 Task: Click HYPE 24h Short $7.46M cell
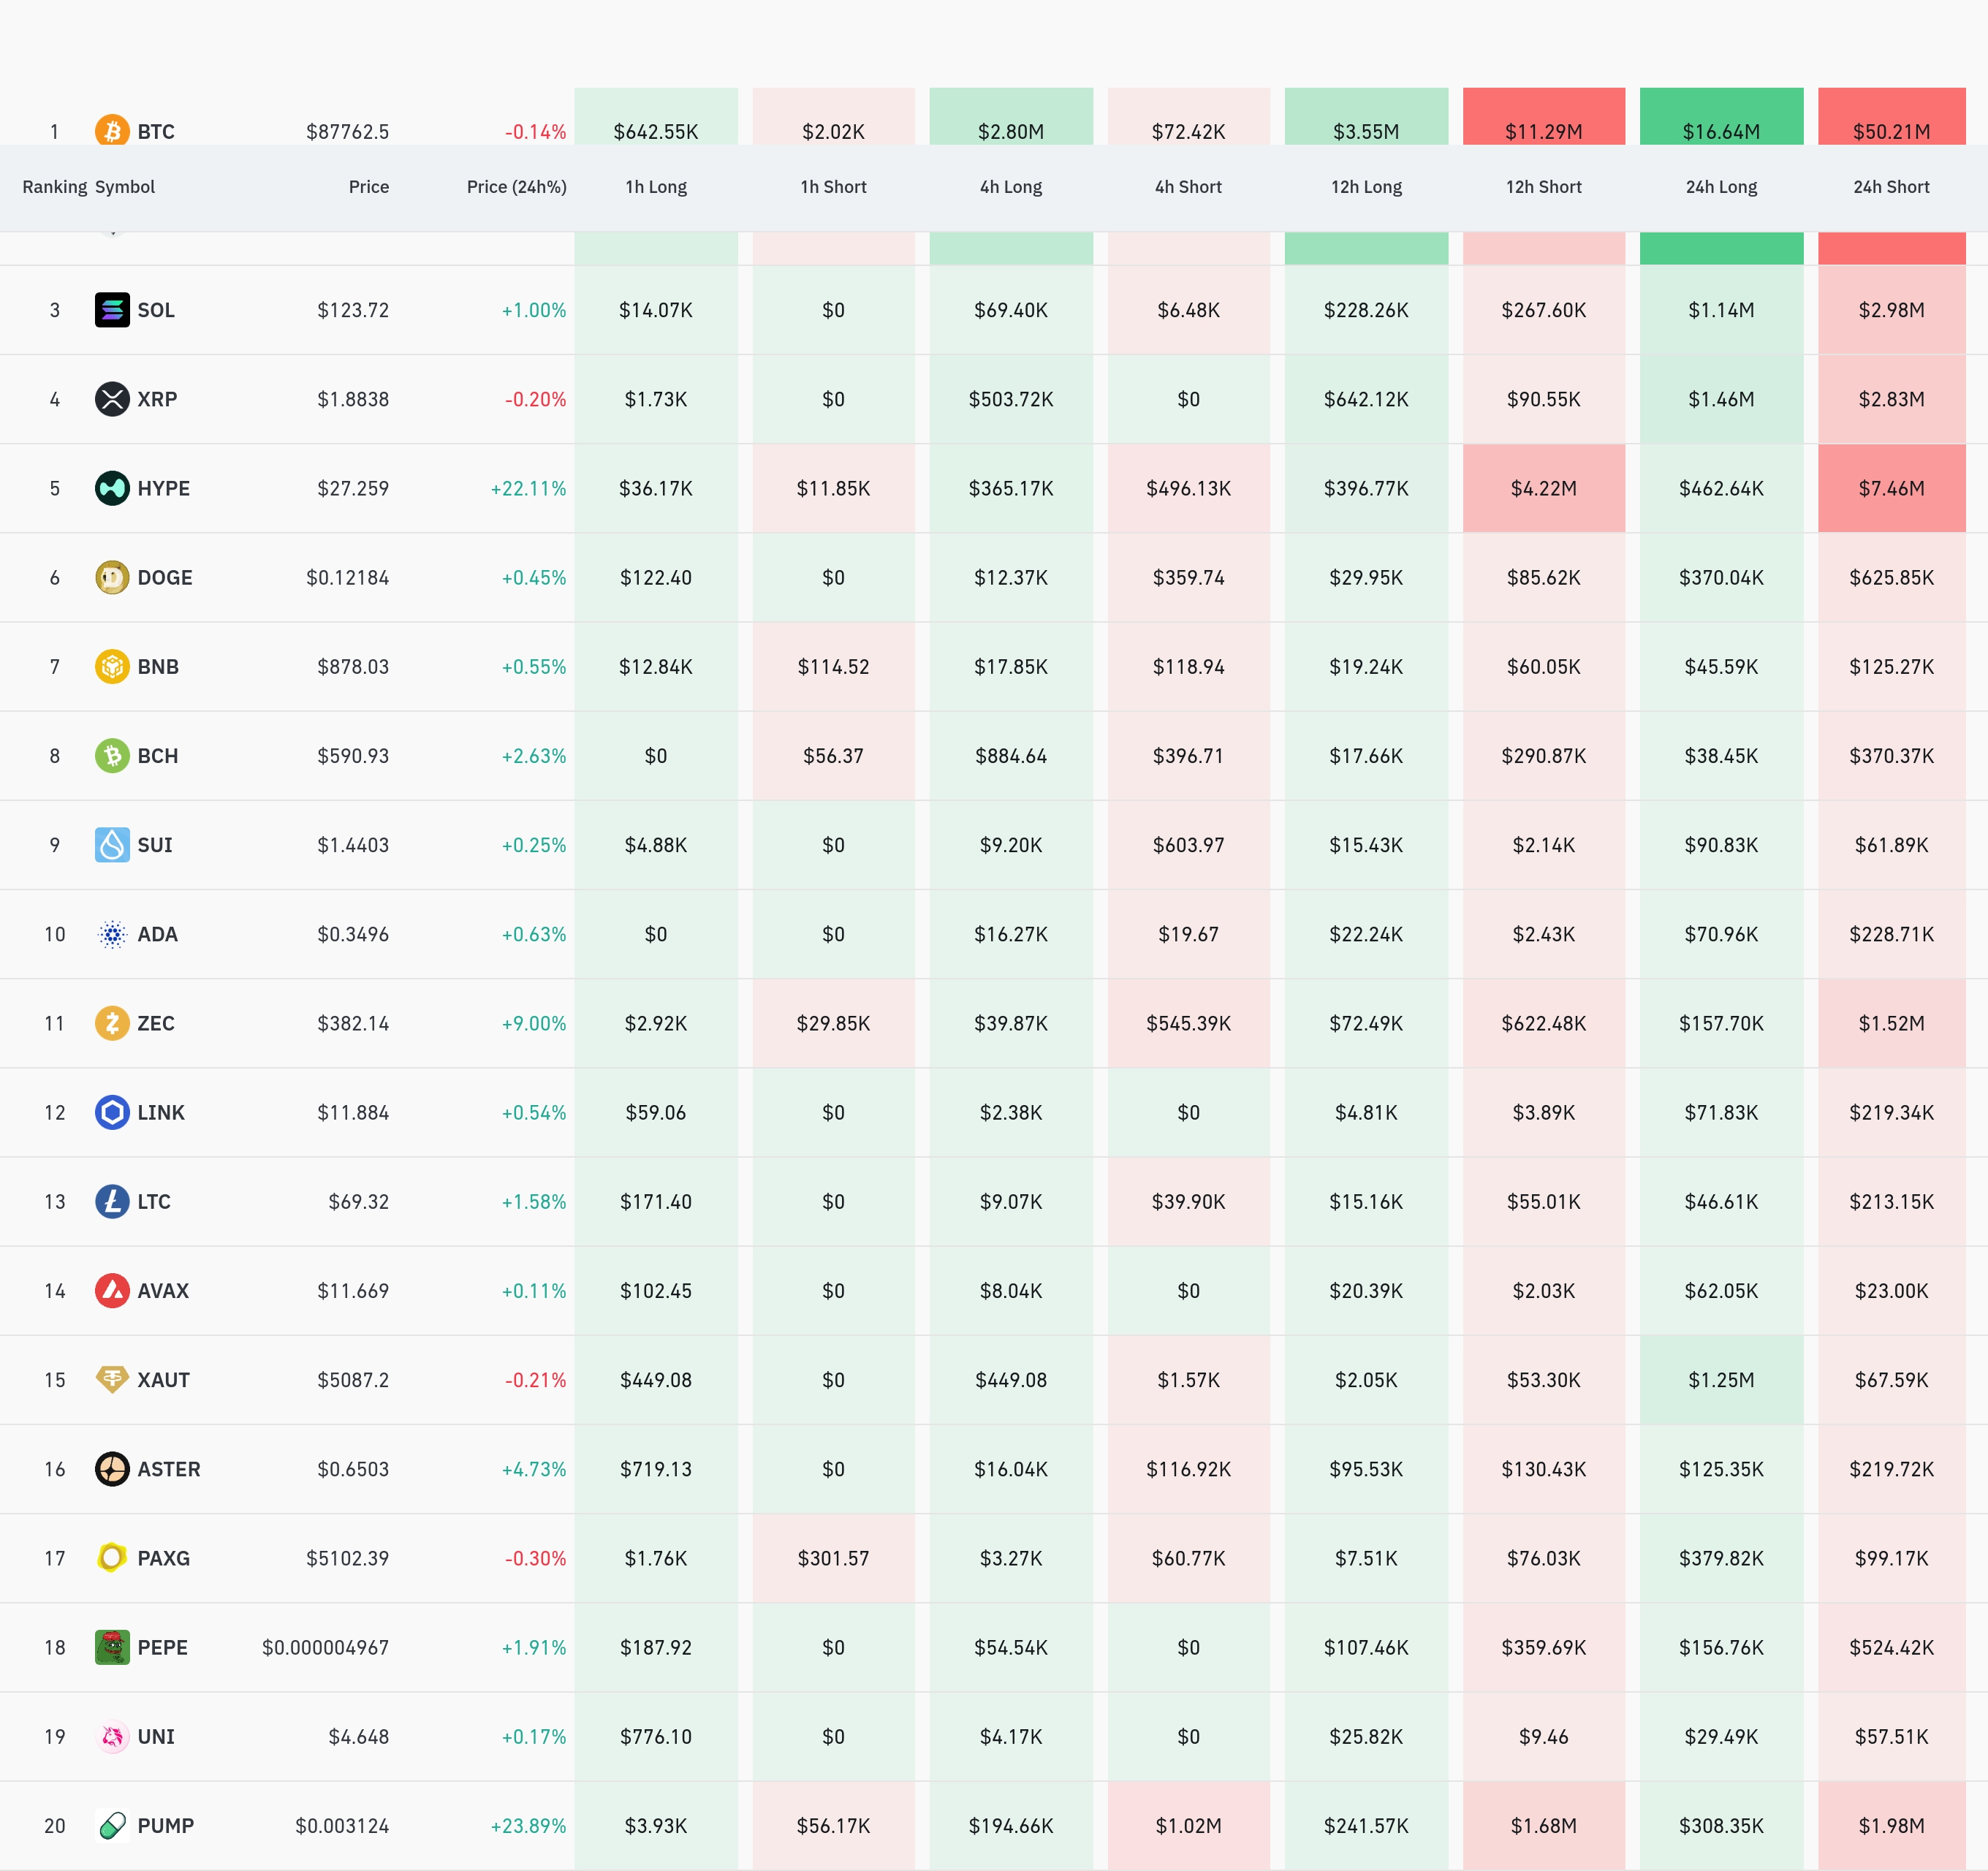pos(1890,488)
